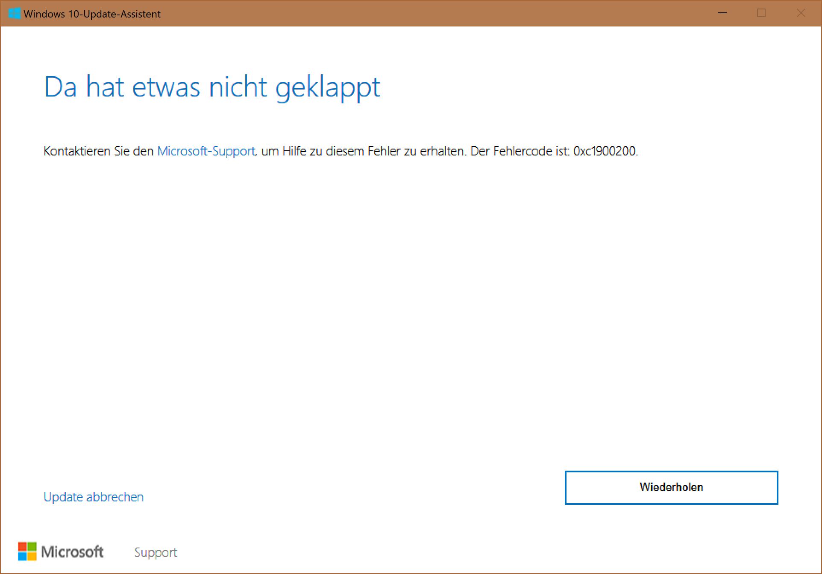The width and height of the screenshot is (822, 574).
Task: Click the empty middle of the title bar
Action: pyautogui.click(x=427, y=13)
